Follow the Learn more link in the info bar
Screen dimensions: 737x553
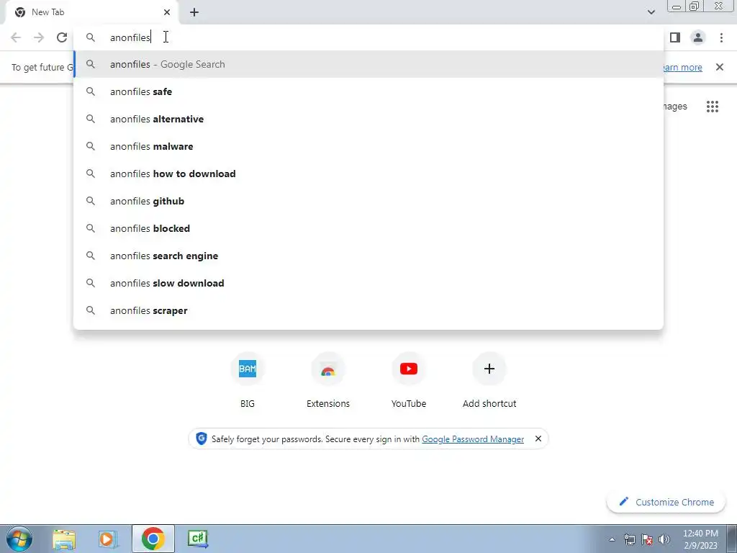(682, 67)
